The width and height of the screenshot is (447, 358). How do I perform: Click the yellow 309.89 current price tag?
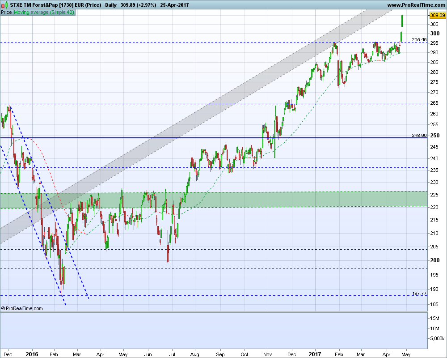[437, 15]
